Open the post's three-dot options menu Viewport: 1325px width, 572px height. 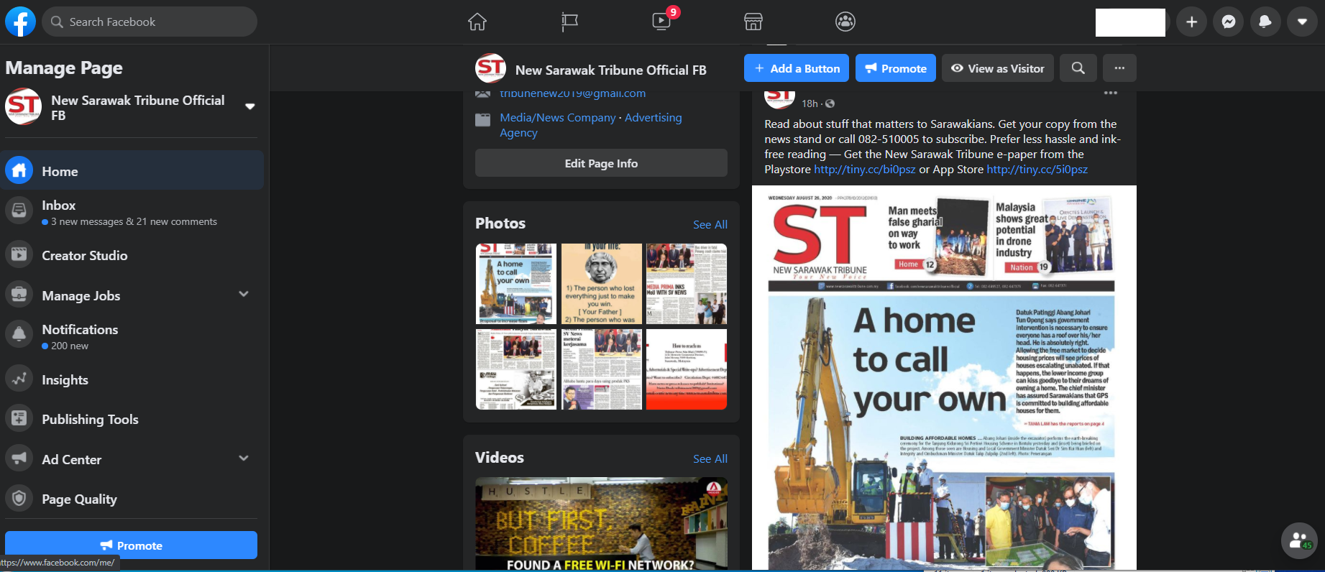1111,93
